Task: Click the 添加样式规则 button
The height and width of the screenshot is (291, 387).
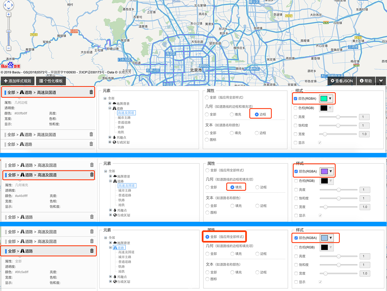Action: pyautogui.click(x=18, y=81)
